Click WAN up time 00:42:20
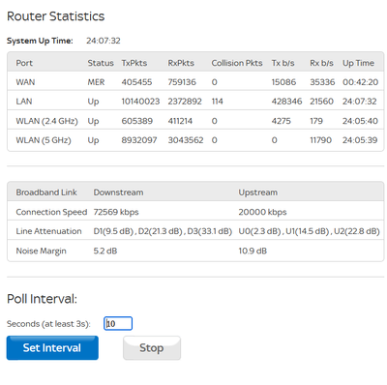Screen dimensions: 387x385 [360, 82]
